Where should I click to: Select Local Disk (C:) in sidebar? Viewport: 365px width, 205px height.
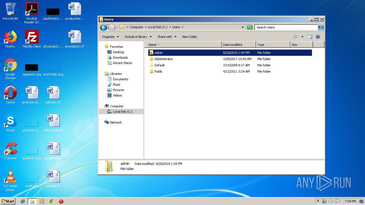point(121,112)
